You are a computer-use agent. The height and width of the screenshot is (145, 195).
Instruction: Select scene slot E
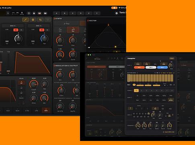point(89,13)
